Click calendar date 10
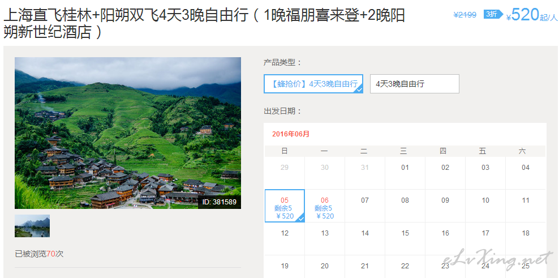This screenshot has width=559, height=278. pyautogui.click(x=485, y=206)
